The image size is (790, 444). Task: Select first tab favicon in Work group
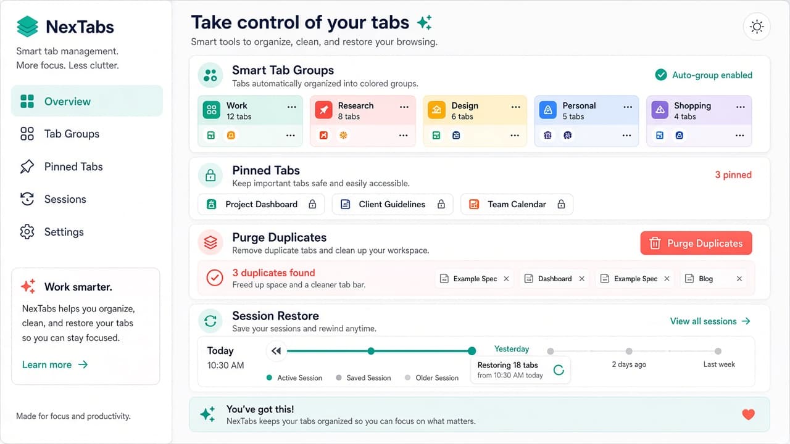pyautogui.click(x=211, y=135)
